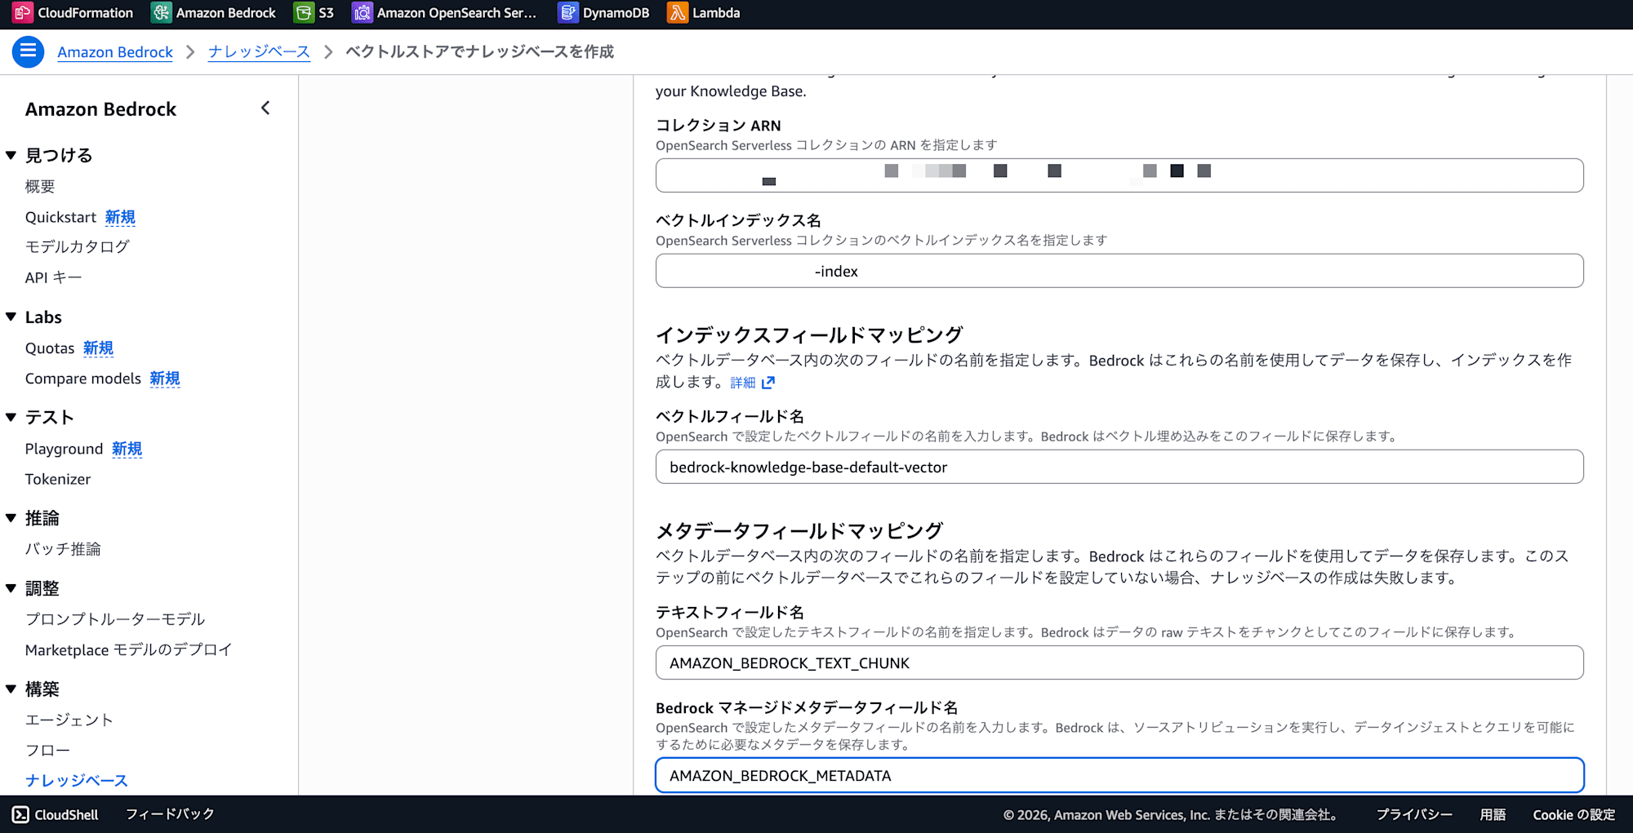Image resolution: width=1633 pixels, height=833 pixels.
Task: Click the blue hamburger menu icon
Action: (x=28, y=51)
